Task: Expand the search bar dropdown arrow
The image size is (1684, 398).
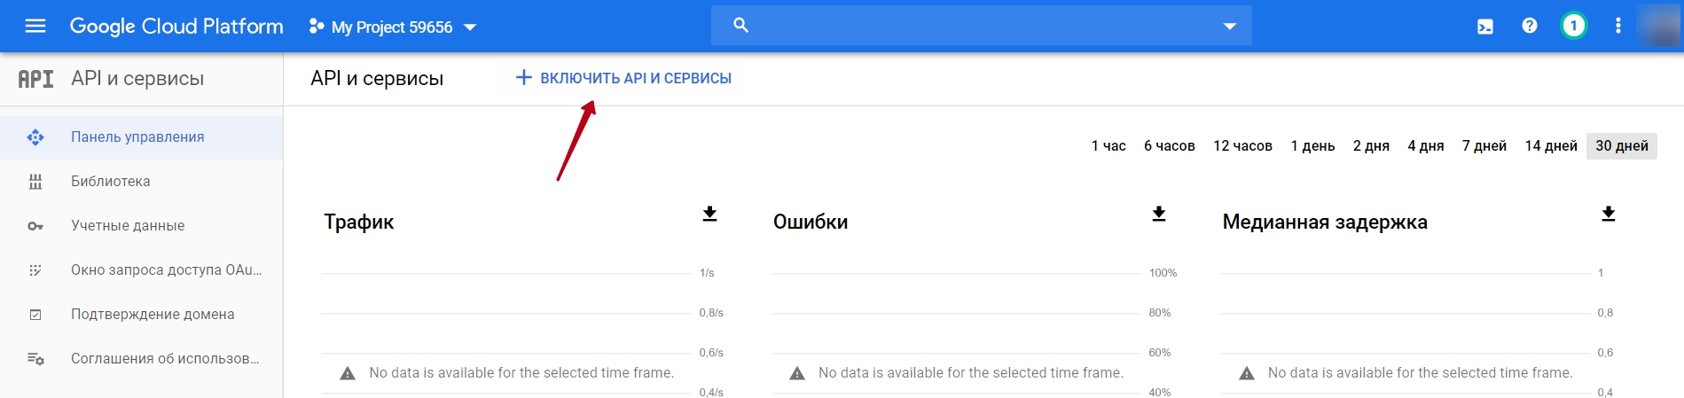Action: pyautogui.click(x=1230, y=27)
